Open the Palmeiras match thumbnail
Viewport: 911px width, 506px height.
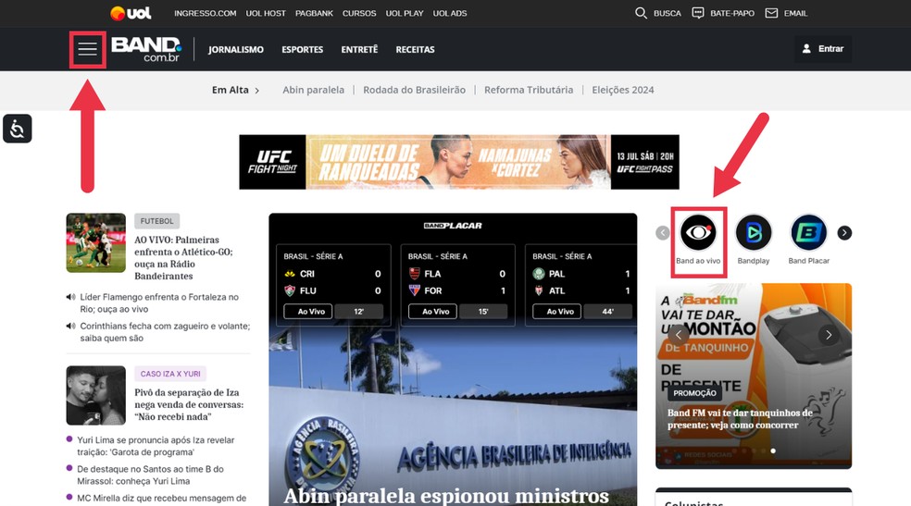[x=96, y=242]
